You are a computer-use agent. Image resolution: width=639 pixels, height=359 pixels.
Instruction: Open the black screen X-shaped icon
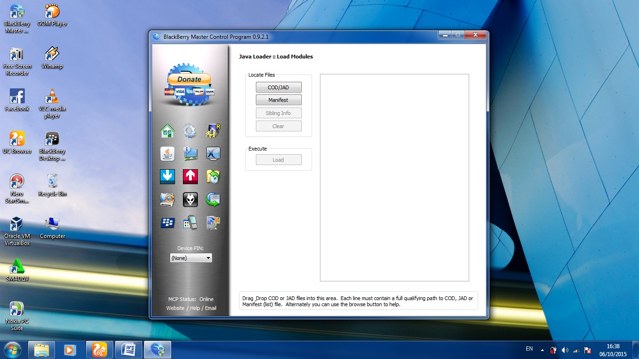[x=213, y=154]
